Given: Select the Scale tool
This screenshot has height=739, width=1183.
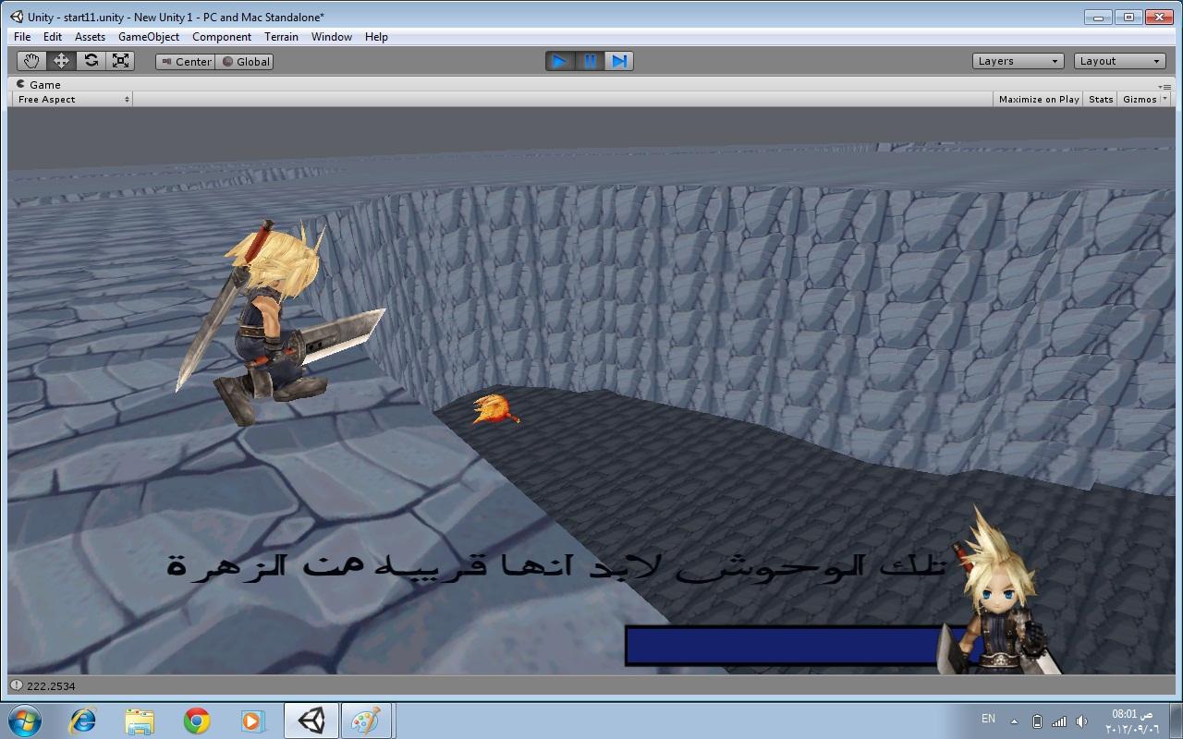Looking at the screenshot, I should [120, 61].
